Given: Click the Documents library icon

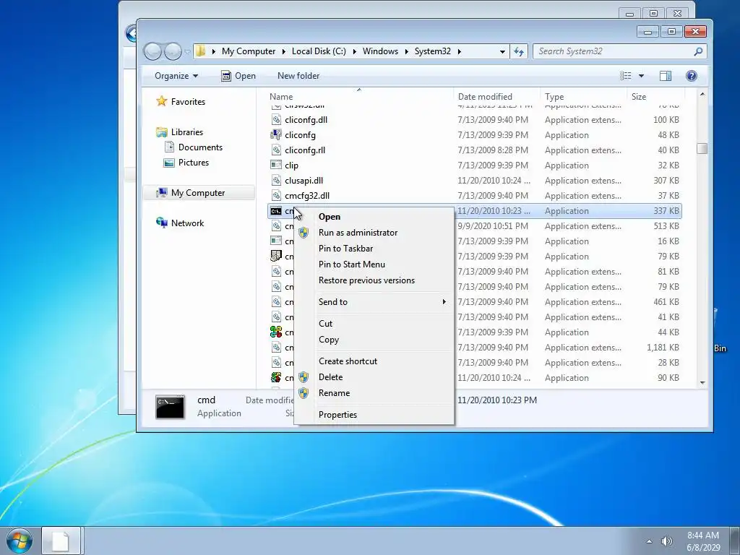Looking at the screenshot, I should [169, 147].
